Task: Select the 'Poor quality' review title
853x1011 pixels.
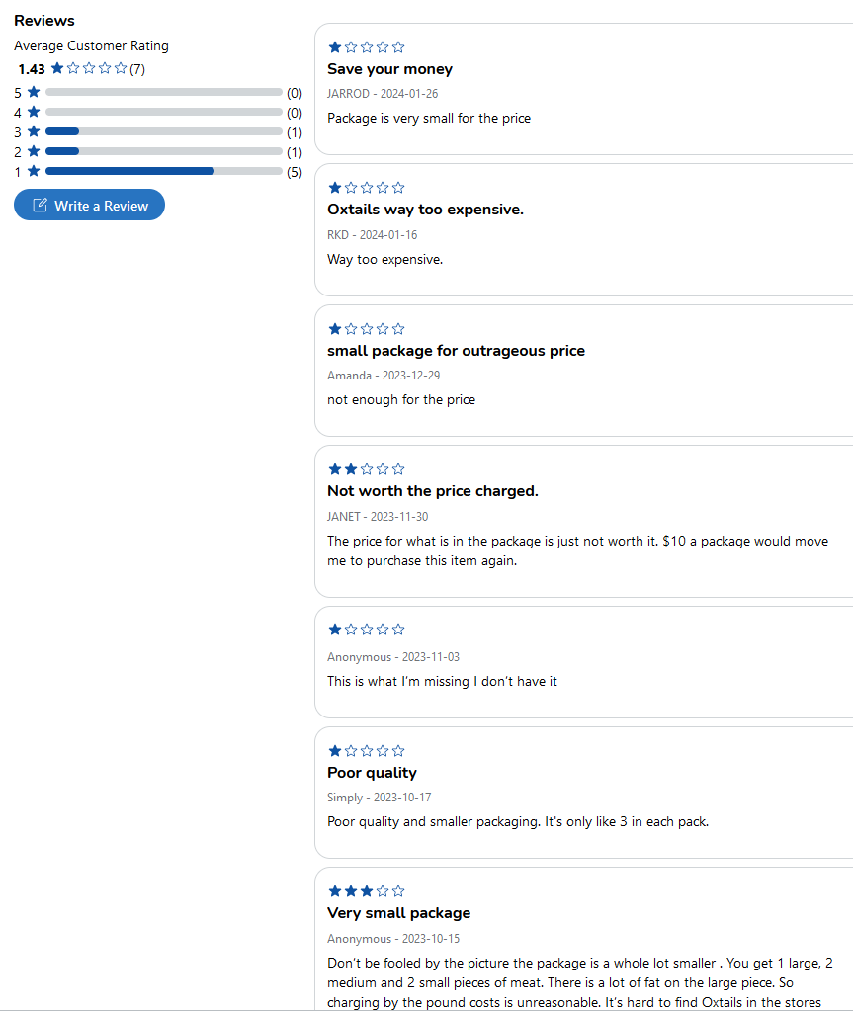Action: 372,773
